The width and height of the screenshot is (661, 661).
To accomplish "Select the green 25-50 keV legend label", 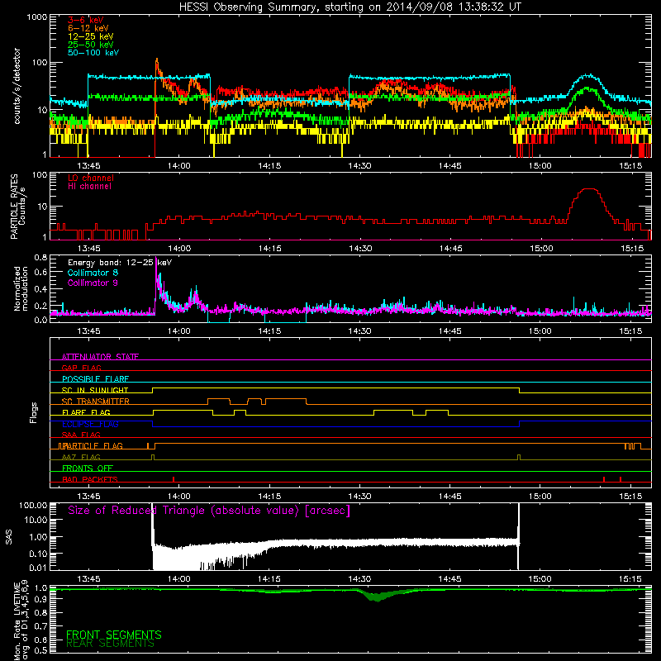I will click(91, 45).
